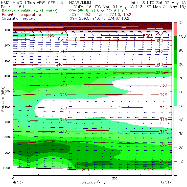Click the white 40–50% colorbar box
The height and width of the screenshot is (187, 187).
point(175,113)
